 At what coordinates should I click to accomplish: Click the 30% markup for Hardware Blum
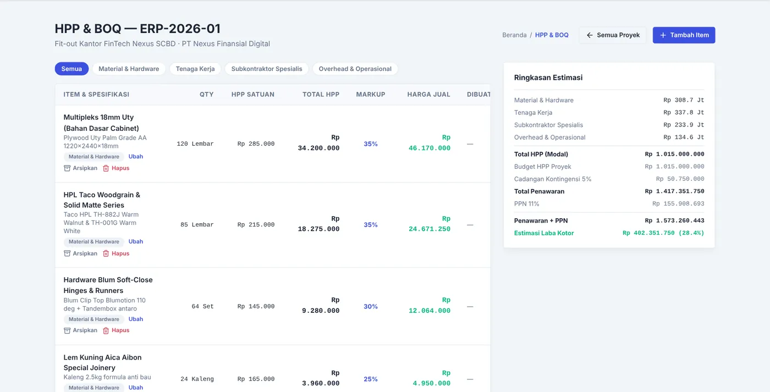pyautogui.click(x=371, y=307)
